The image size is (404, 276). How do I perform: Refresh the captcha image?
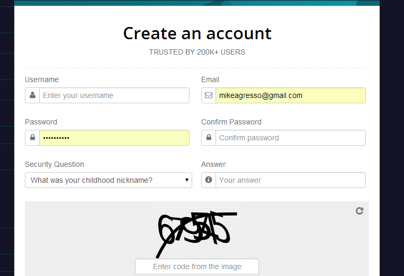(x=360, y=211)
